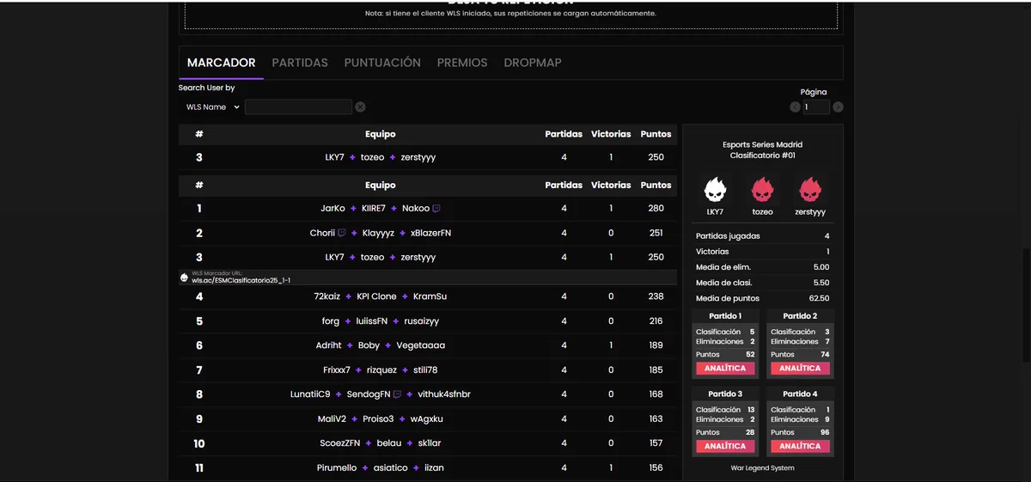Screen dimensions: 1031x482
Task: Select player xBlazerFN
Action: click(x=431, y=233)
